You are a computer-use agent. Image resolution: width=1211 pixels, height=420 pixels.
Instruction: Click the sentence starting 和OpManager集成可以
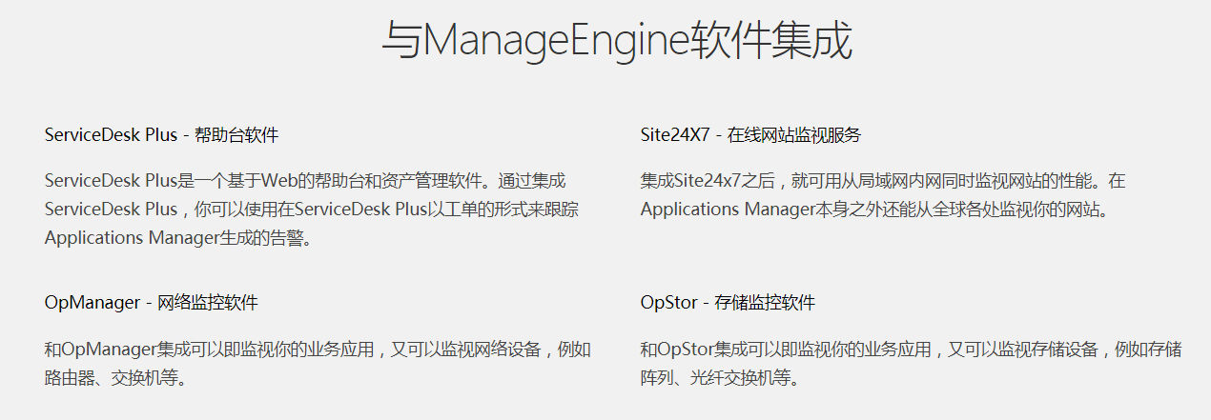click(318, 350)
